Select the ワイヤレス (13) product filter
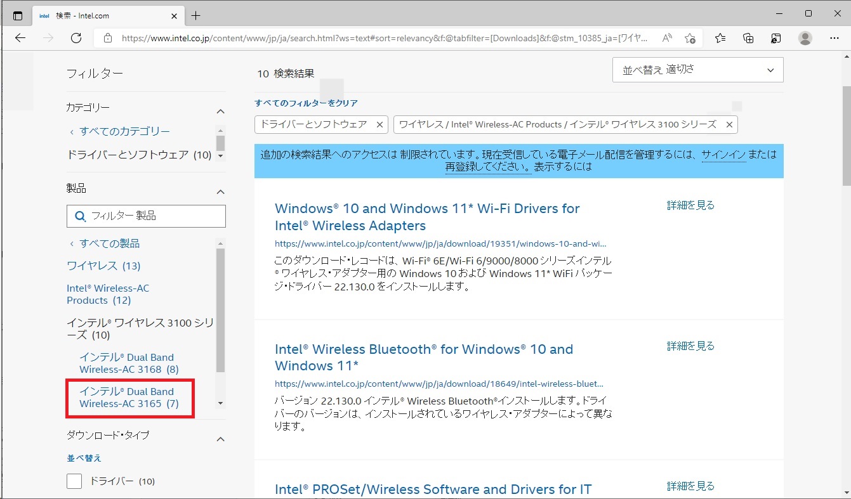The width and height of the screenshot is (851, 499). [x=103, y=265]
